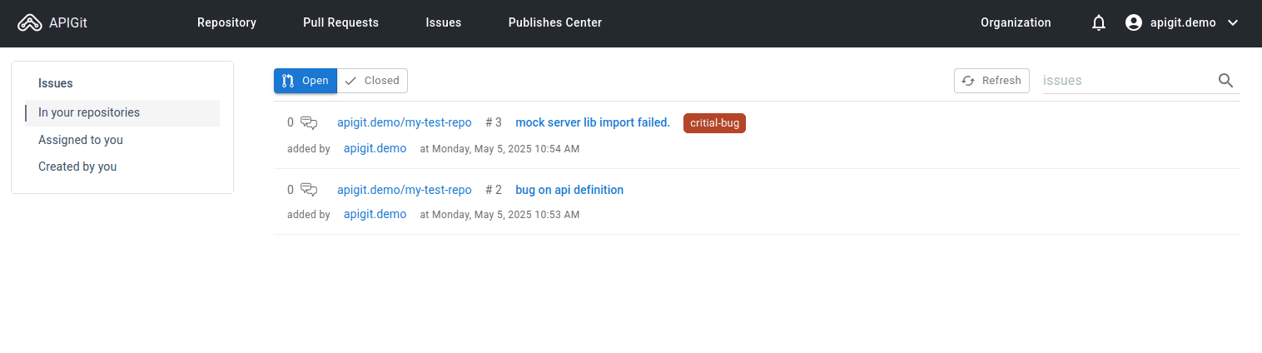Viewport: 1262px width, 353px height.
Task: Open issue 'bug on api definition'
Action: (x=569, y=190)
